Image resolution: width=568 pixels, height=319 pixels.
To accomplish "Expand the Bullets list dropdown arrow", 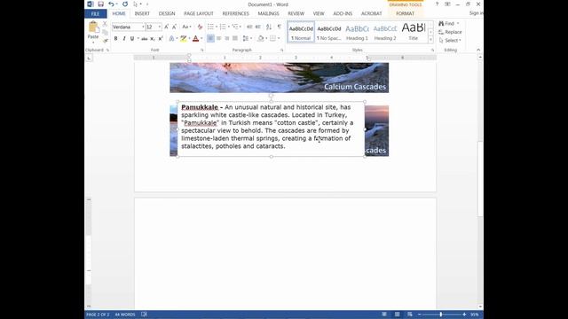I will tap(217, 27).
